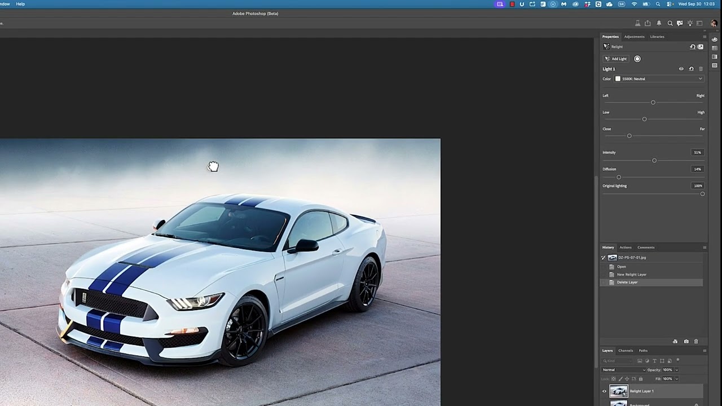This screenshot has width=722, height=406.
Task: Open the History panel options menu
Action: [x=705, y=248]
